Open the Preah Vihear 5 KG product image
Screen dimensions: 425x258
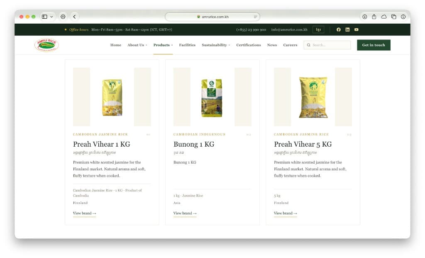(313, 97)
